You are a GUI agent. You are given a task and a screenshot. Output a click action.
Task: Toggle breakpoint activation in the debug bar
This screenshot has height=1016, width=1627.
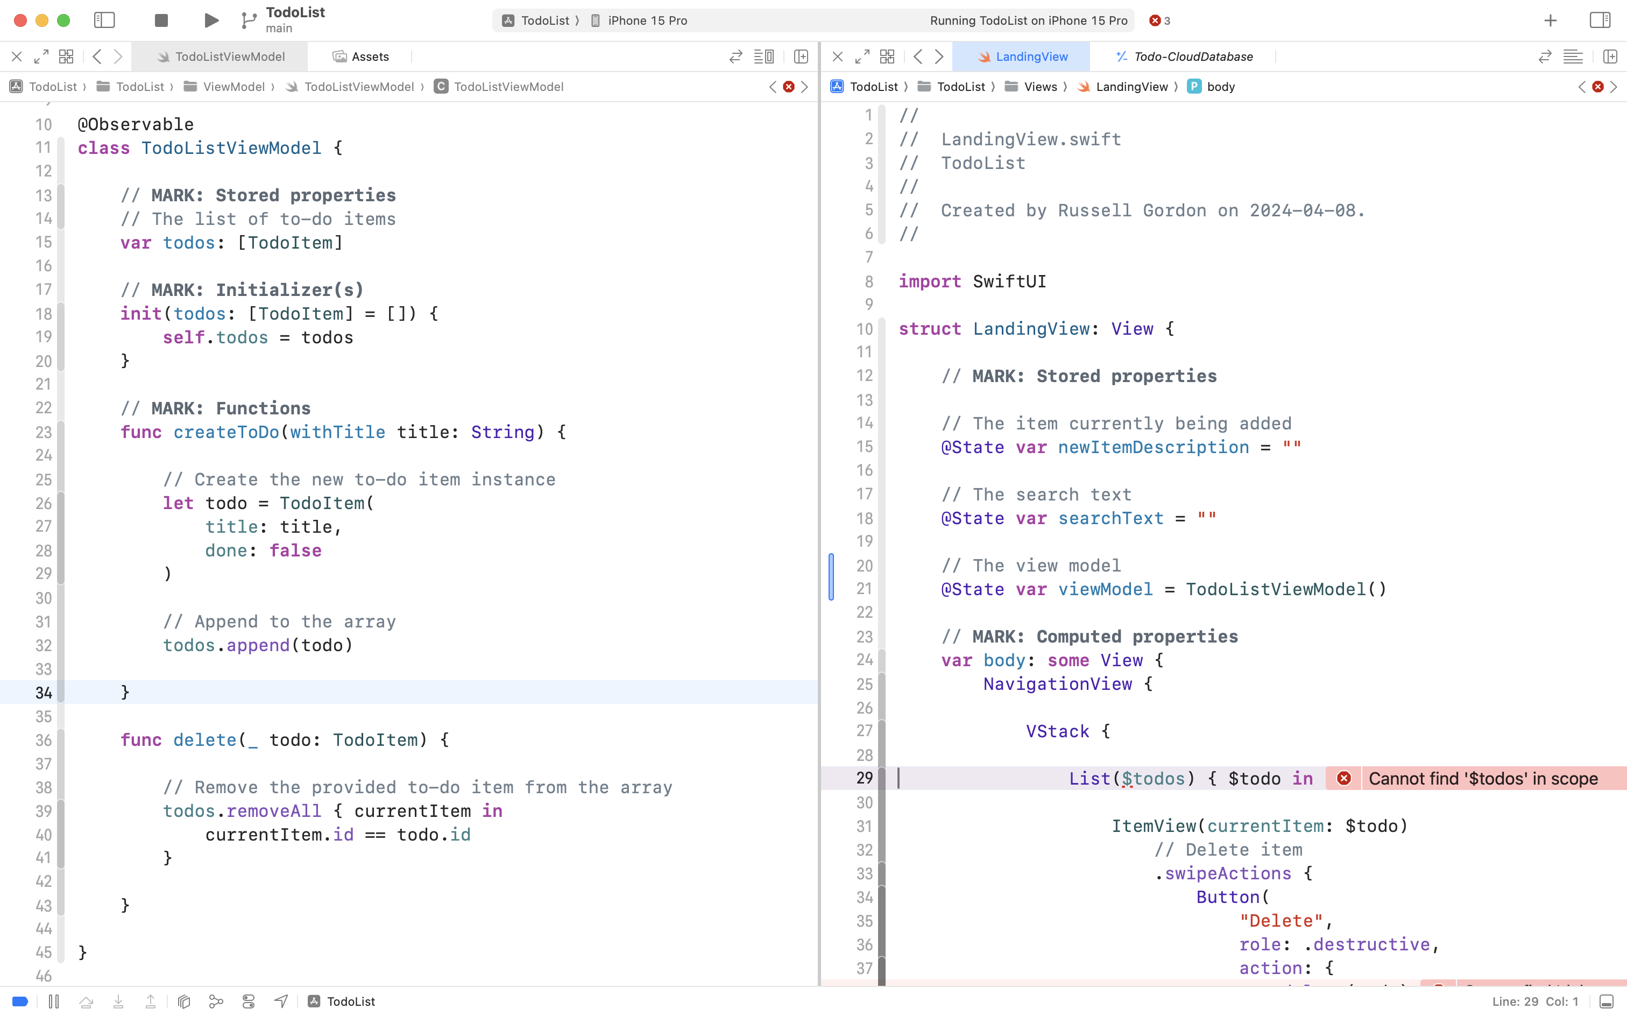coord(19,1001)
